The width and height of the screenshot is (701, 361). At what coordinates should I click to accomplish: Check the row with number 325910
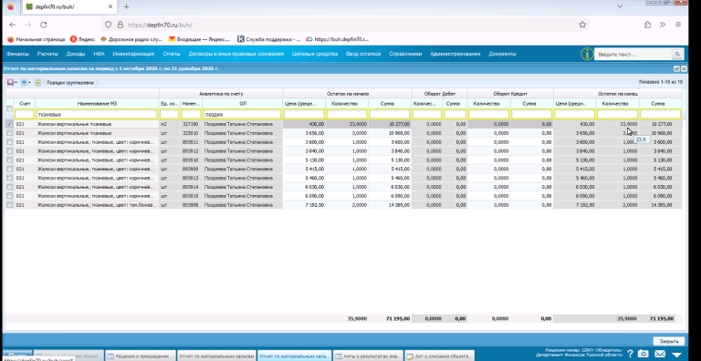(9, 133)
